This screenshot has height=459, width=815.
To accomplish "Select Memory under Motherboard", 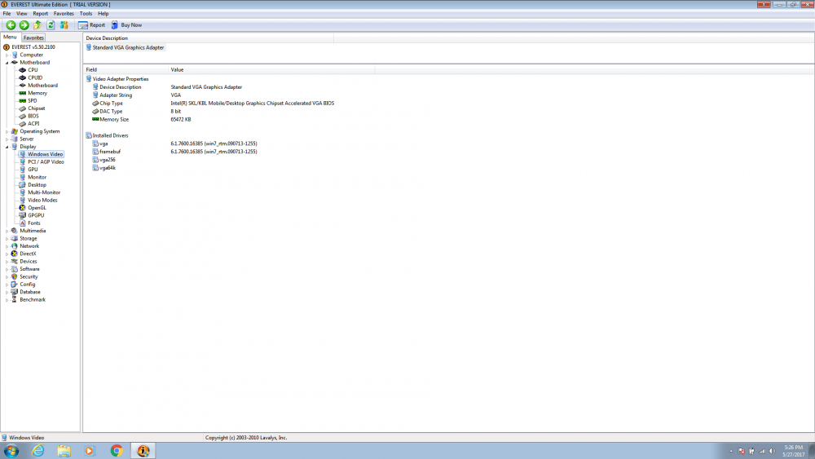I will click(37, 93).
